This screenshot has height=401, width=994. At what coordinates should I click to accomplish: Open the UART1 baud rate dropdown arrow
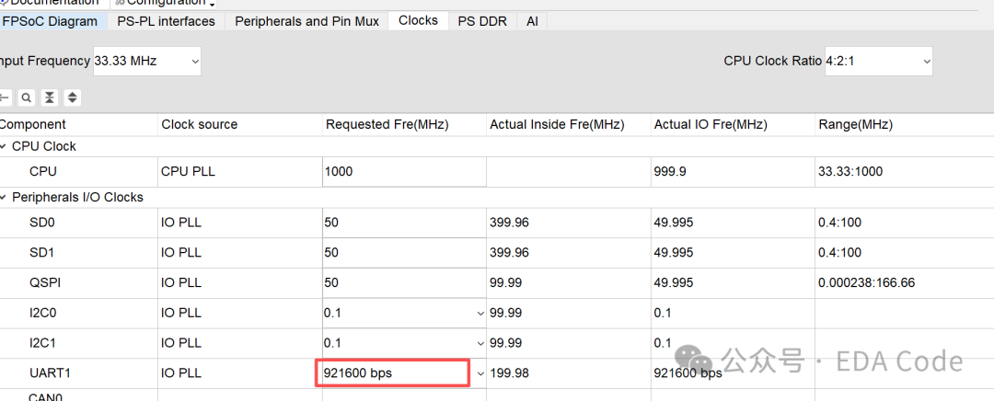480,373
